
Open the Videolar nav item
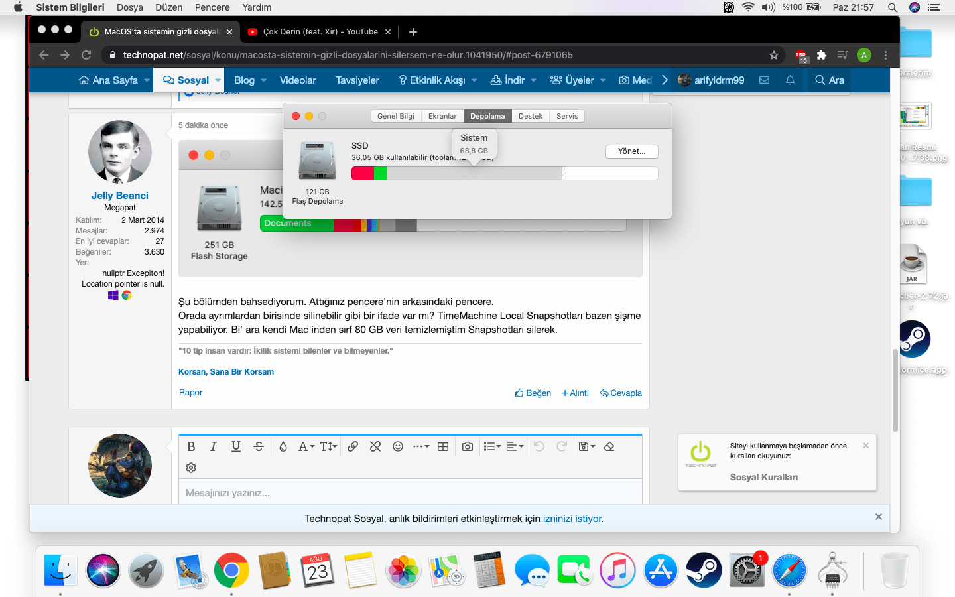(298, 80)
